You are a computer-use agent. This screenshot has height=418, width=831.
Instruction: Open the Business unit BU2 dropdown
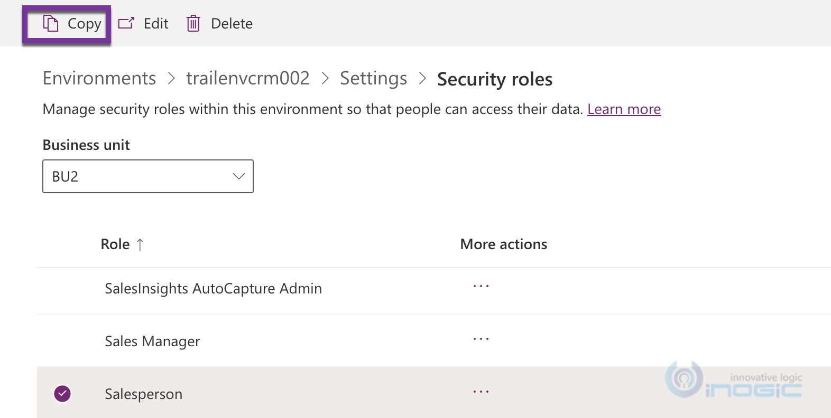(148, 176)
